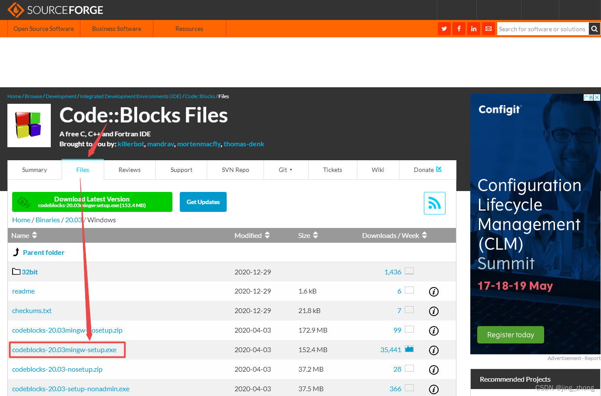Viewport: 601px width, 396px height.
Task: Click the Donate external link icon
Action: tap(439, 169)
